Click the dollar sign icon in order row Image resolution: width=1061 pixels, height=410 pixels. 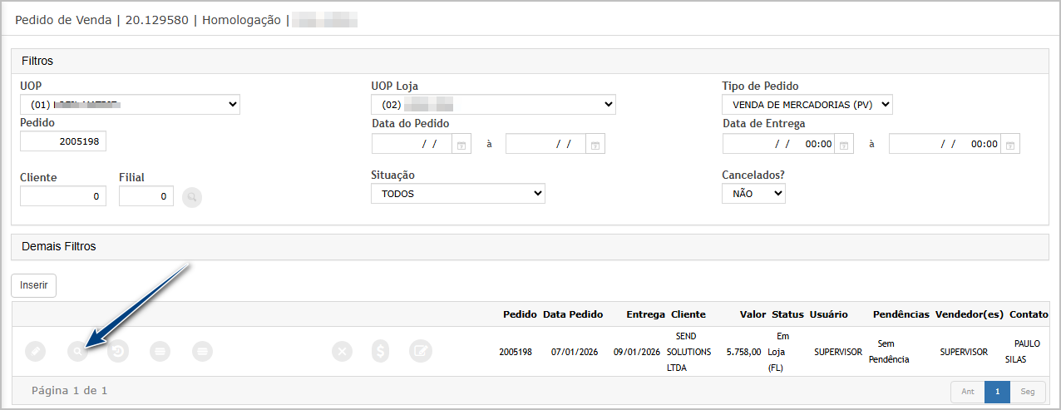point(381,352)
